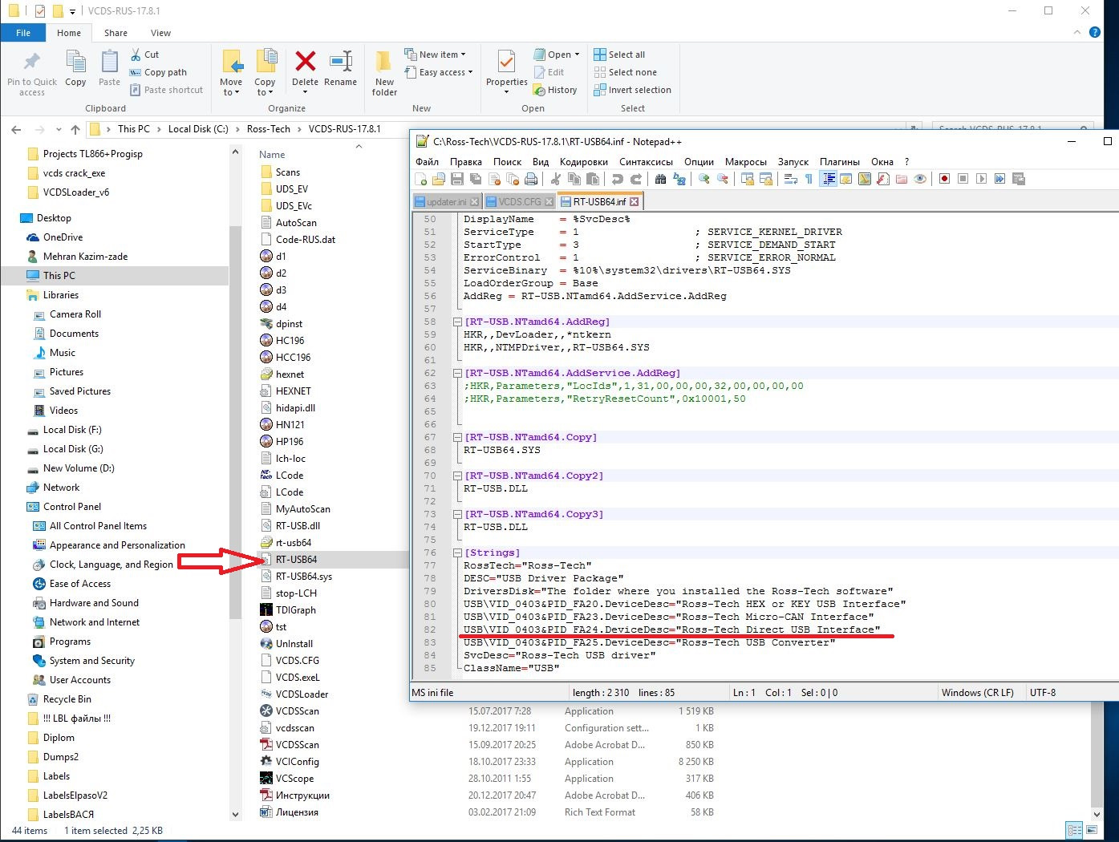Zoom out using Notepad++ toolbar icon
This screenshot has height=842, width=1119.
coord(723,179)
